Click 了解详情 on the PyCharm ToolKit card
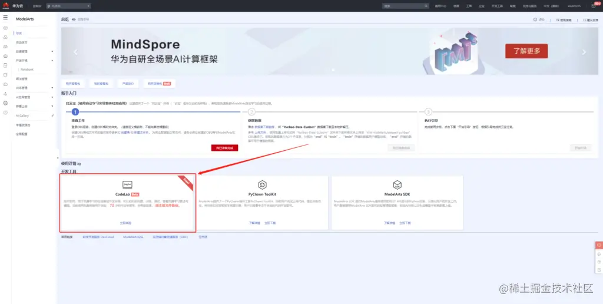This screenshot has width=603, height=304. 254,223
